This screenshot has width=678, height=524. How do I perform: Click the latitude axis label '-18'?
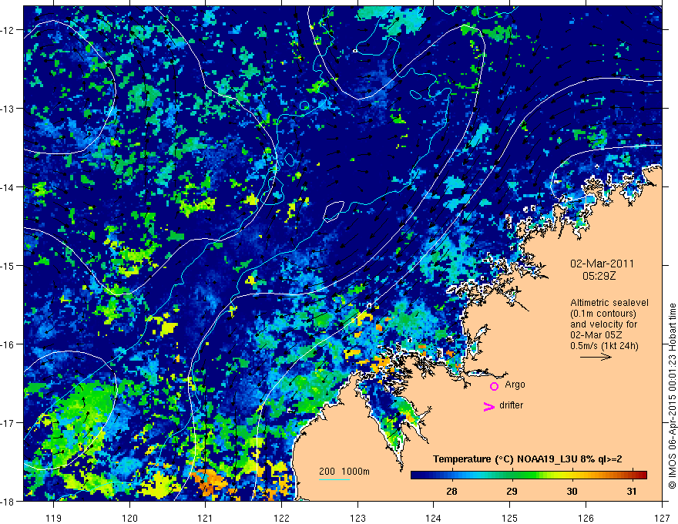click(x=8, y=501)
